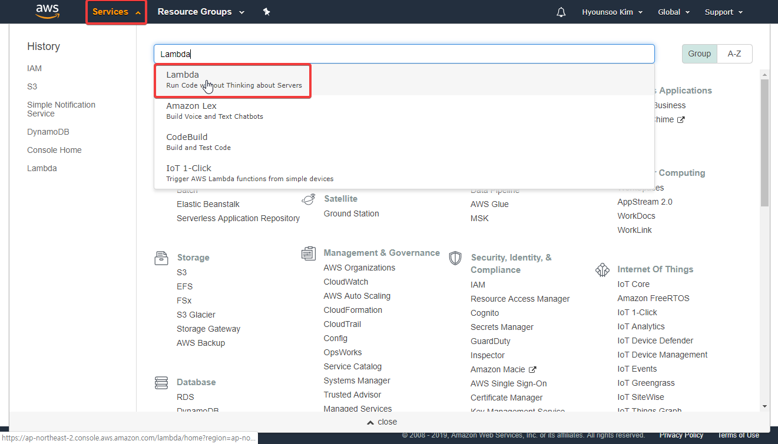Select Lambda from search suggestions

click(404, 80)
